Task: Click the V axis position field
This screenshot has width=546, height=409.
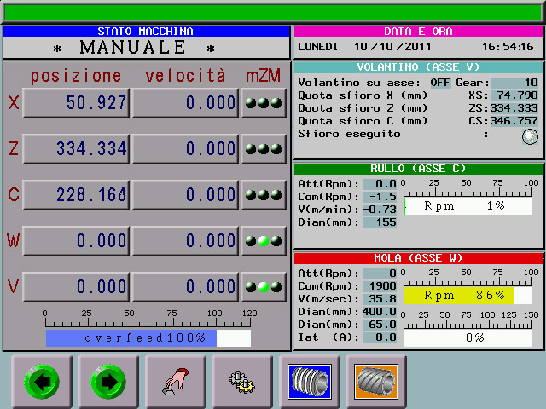Action: pyautogui.click(x=76, y=287)
